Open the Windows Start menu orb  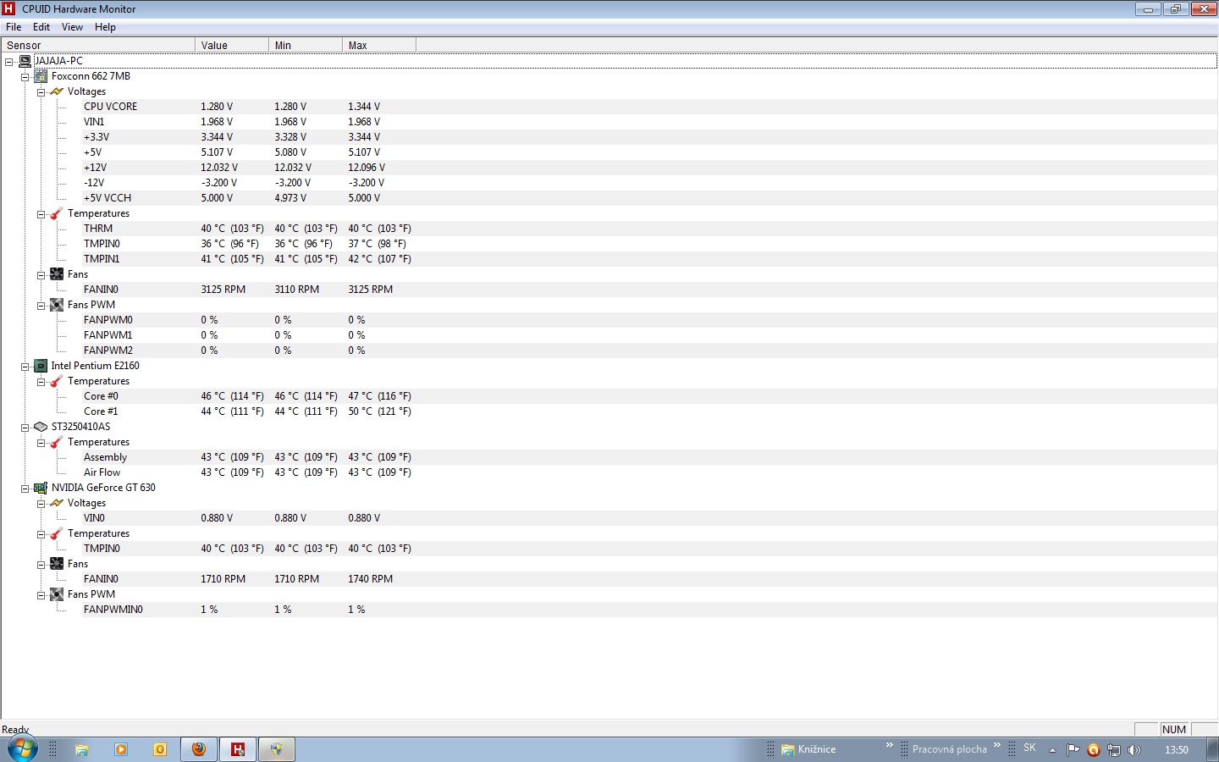tap(23, 749)
